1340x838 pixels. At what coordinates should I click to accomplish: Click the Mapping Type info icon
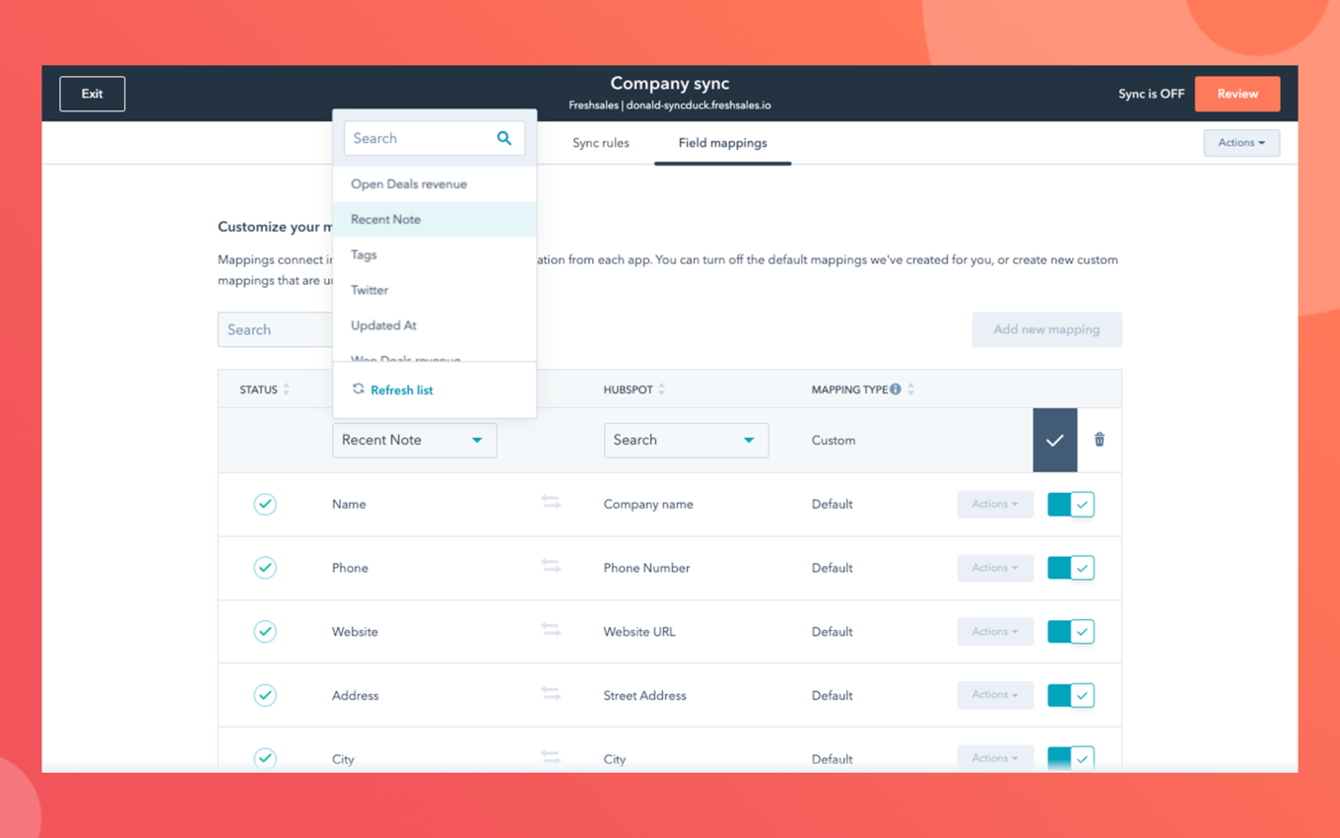[896, 389]
